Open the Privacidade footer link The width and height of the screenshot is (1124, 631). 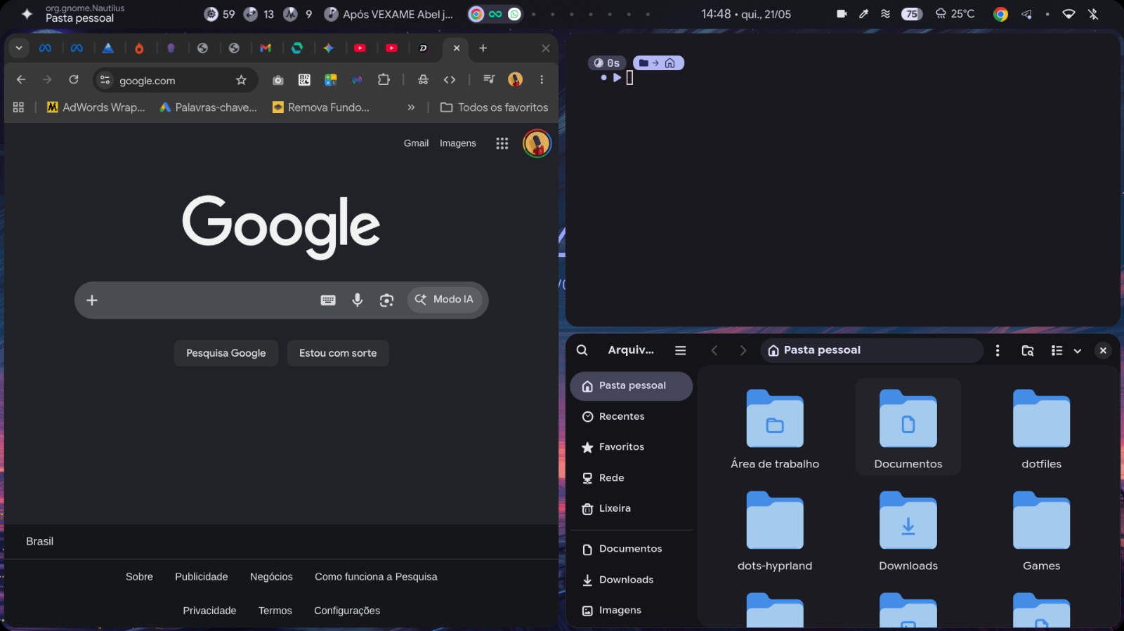click(209, 611)
